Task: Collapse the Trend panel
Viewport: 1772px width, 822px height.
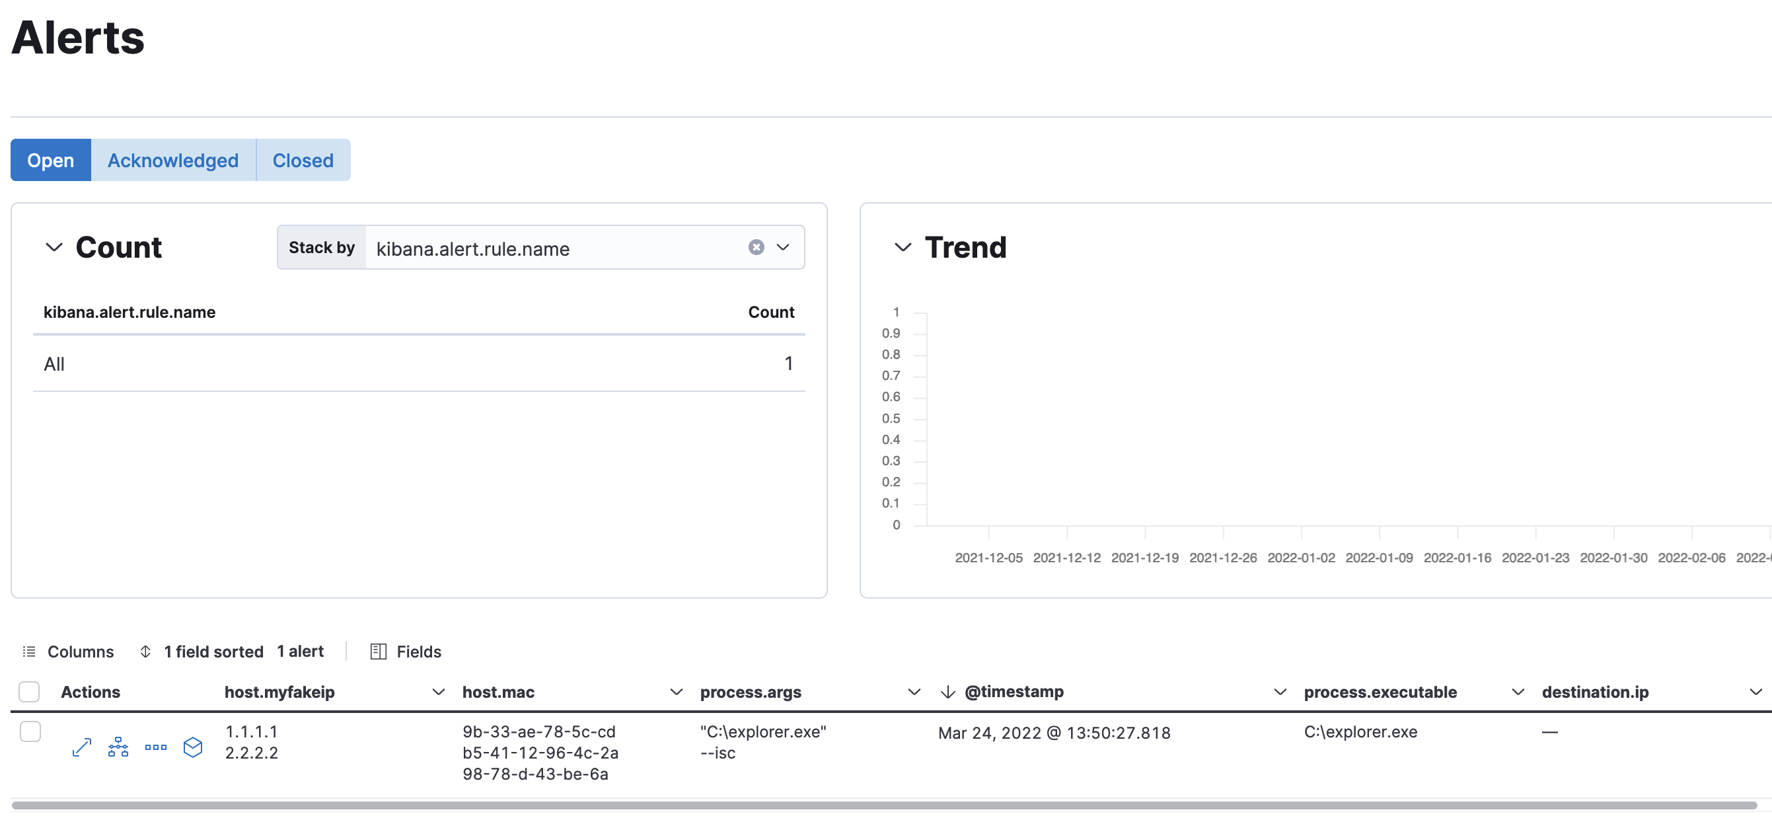Action: [903, 248]
